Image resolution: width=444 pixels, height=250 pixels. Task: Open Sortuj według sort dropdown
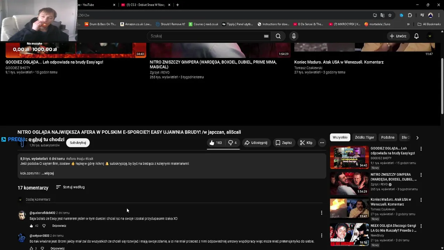coord(70,187)
